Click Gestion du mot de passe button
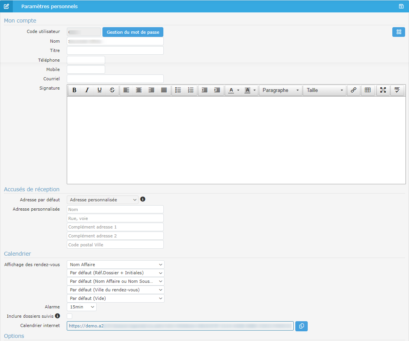The height and width of the screenshot is (341, 409). click(x=133, y=32)
